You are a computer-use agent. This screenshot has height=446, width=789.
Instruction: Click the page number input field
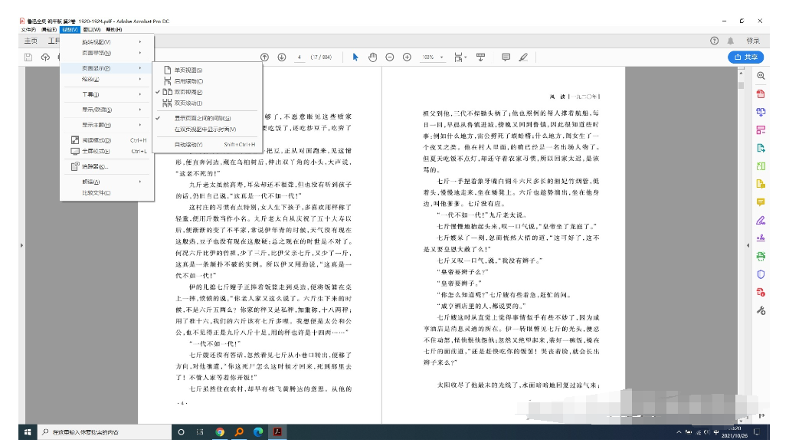coord(300,57)
